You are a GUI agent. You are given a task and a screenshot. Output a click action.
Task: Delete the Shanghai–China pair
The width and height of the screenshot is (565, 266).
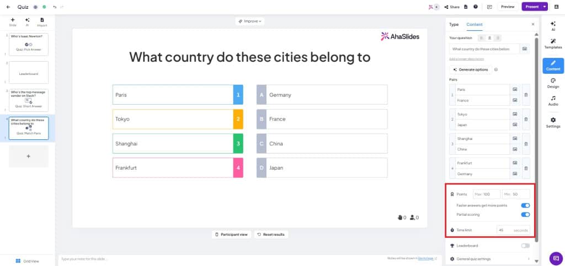coord(526,144)
